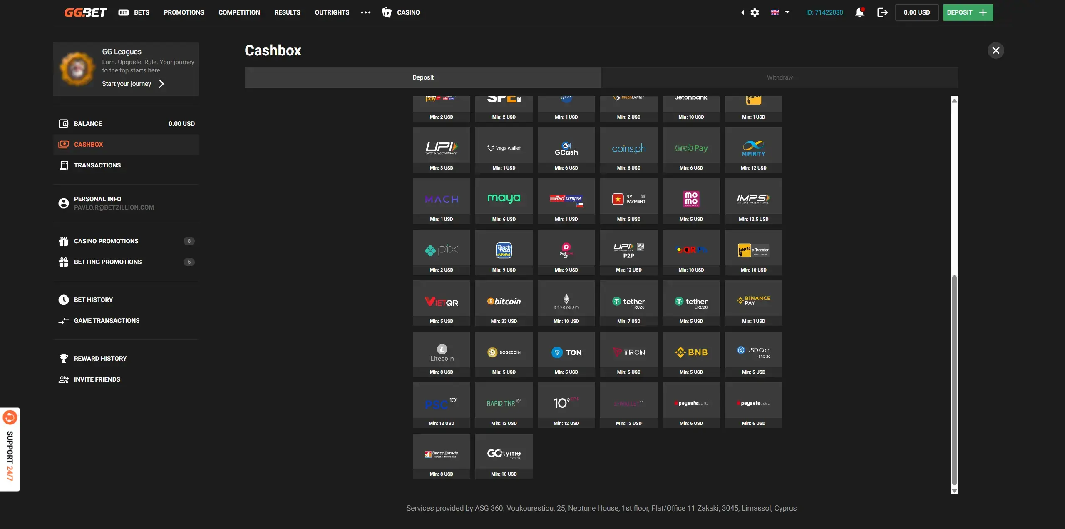1065x529 pixels.
Task: Close the Cashbox panel
Action: (995, 50)
